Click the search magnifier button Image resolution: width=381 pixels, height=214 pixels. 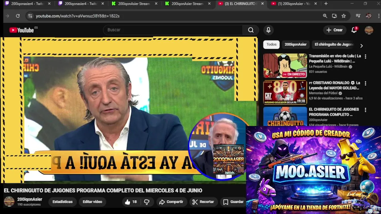[251, 30]
